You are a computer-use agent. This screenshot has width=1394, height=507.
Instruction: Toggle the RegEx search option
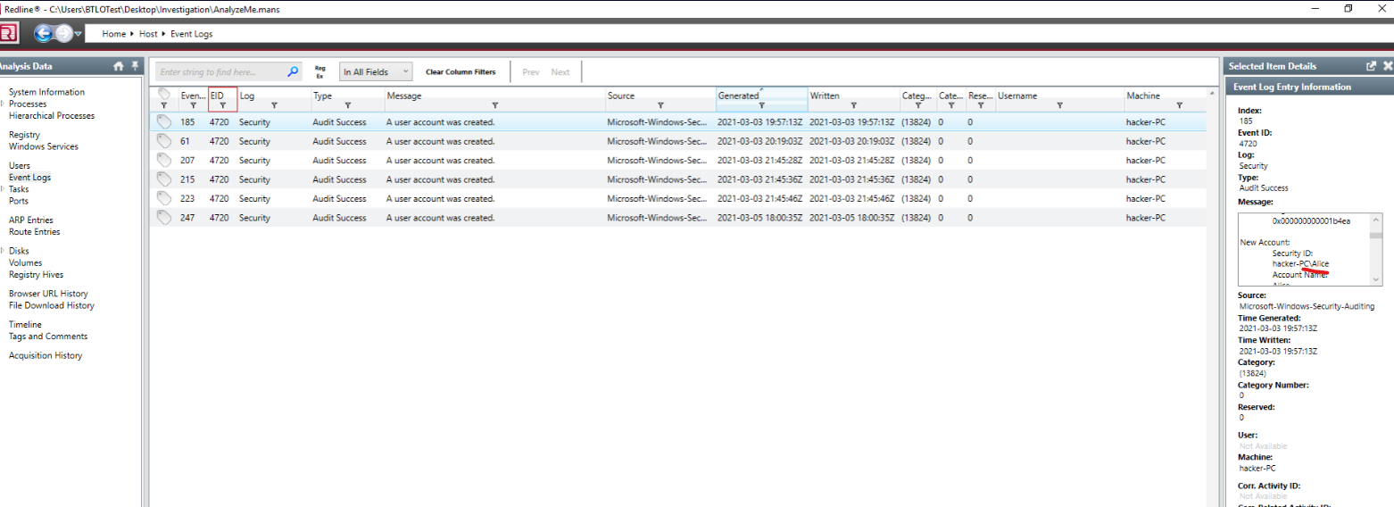(319, 71)
